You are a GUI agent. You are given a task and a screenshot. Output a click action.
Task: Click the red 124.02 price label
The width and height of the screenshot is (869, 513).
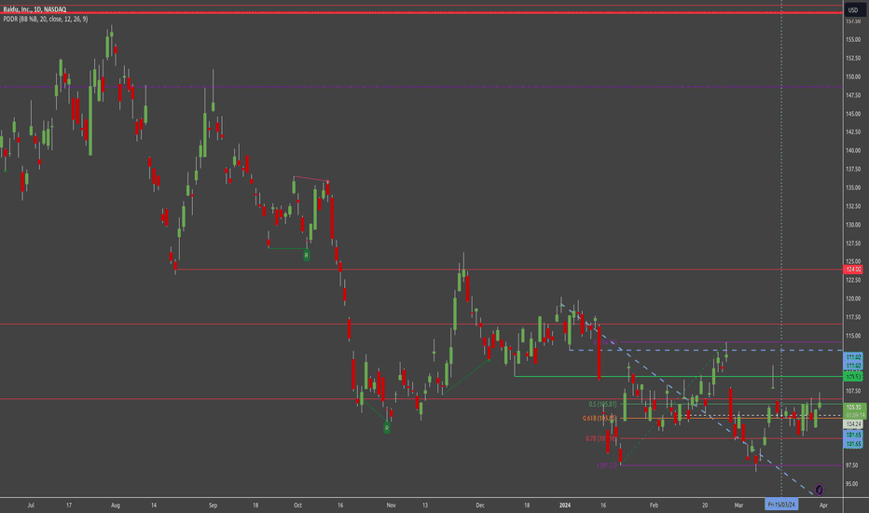coord(853,270)
